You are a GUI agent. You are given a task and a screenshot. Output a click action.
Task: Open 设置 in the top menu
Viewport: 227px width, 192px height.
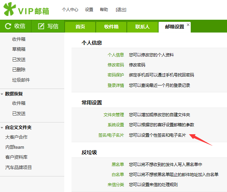pyautogui.click(x=89, y=10)
